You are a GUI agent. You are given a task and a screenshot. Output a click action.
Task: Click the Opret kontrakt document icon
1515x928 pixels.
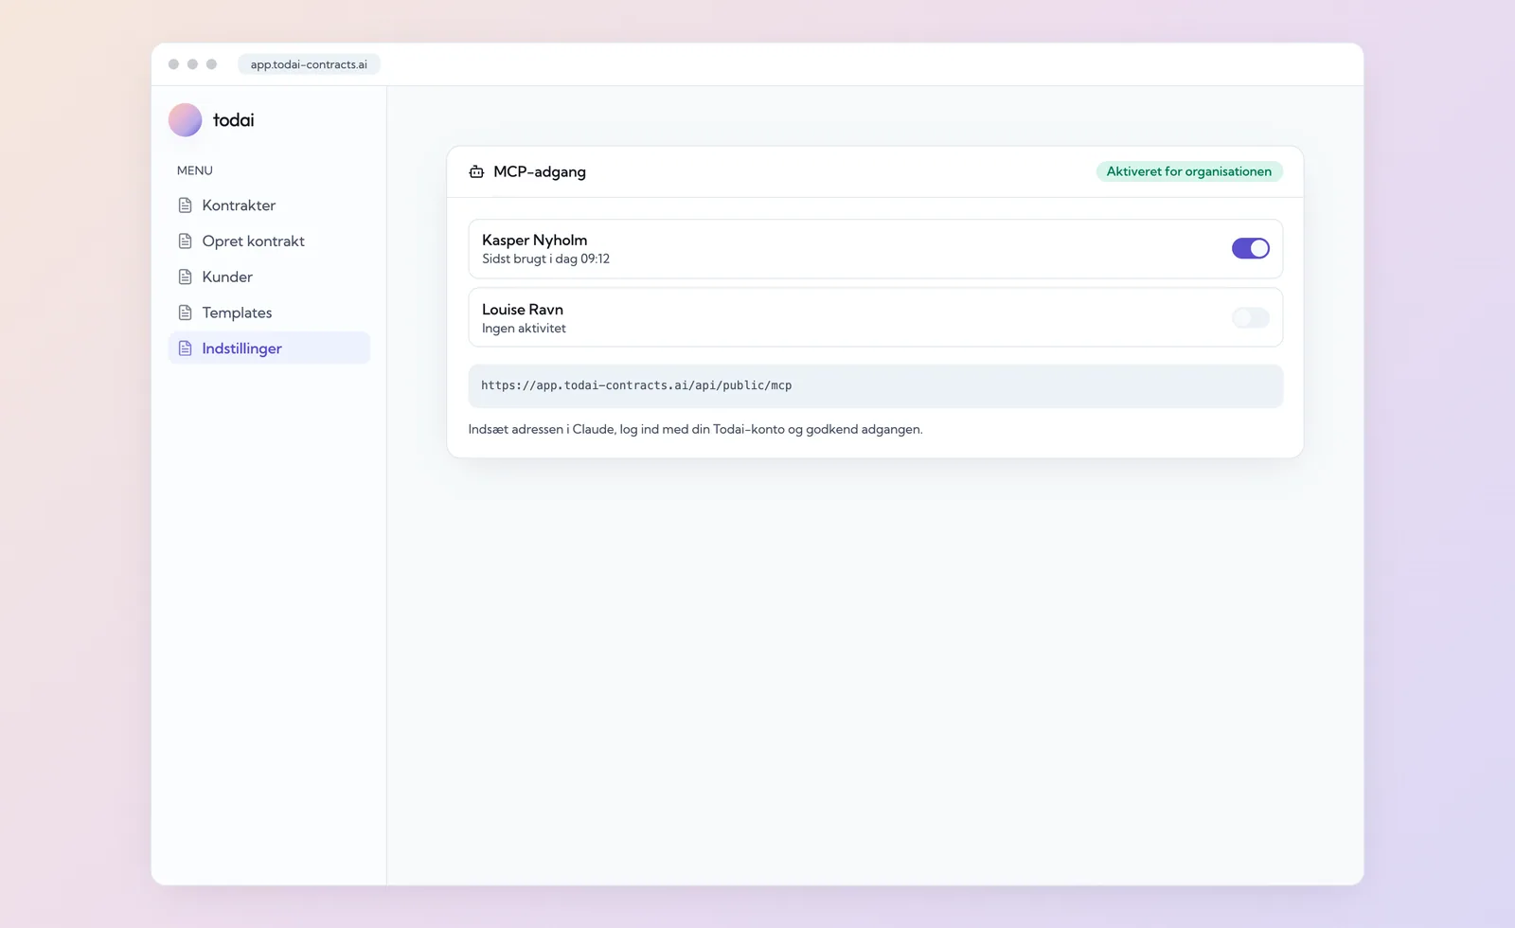pyautogui.click(x=186, y=241)
